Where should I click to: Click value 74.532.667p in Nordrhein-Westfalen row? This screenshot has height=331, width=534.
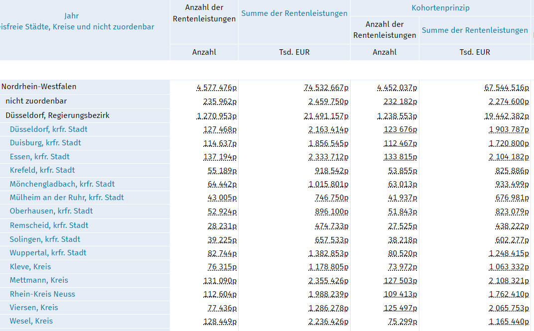(326, 88)
